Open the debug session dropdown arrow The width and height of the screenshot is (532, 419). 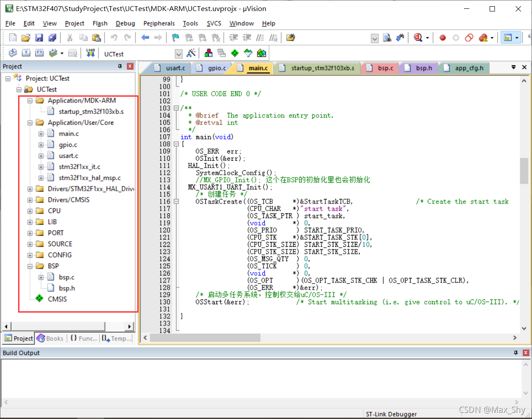[x=427, y=38]
